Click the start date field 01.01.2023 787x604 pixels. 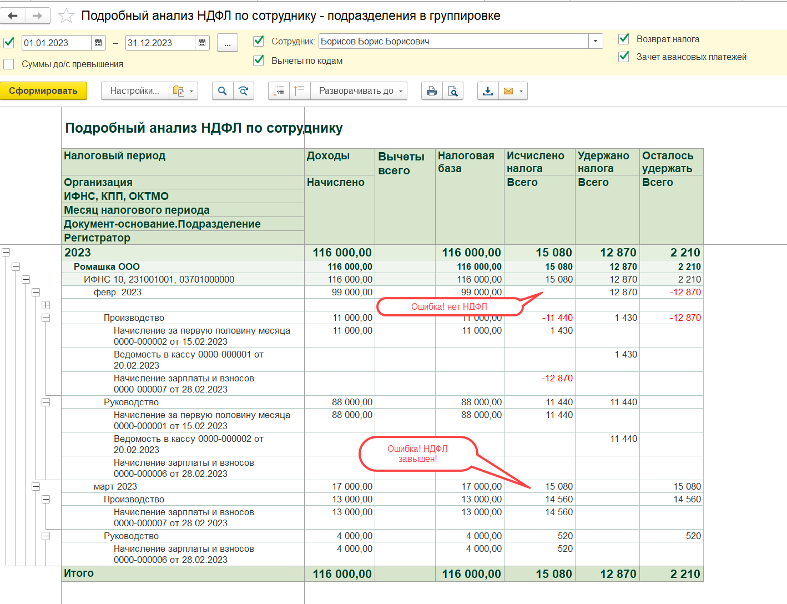pos(57,43)
